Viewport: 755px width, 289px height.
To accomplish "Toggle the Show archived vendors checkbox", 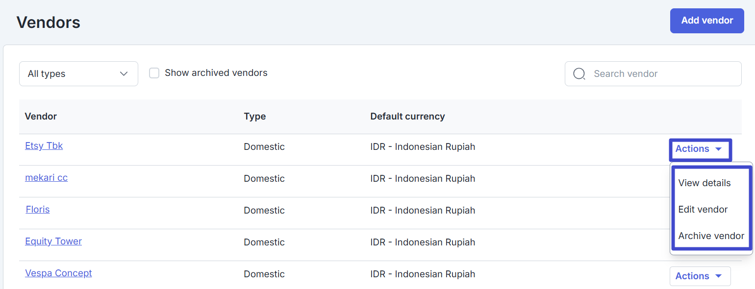I will pyautogui.click(x=154, y=73).
